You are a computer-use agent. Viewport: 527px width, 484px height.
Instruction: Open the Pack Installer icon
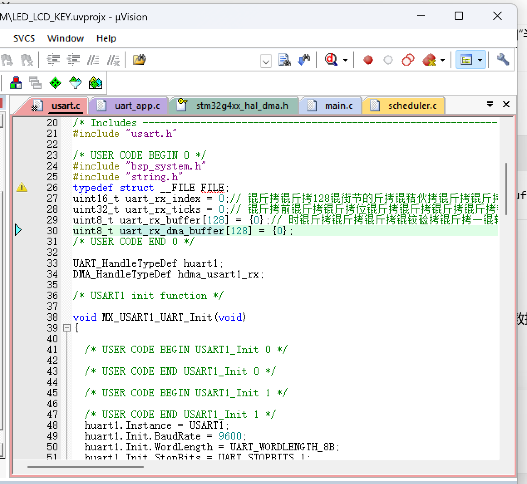pyautogui.click(x=95, y=83)
